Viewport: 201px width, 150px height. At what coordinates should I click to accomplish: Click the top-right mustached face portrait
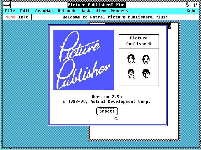click(146, 60)
